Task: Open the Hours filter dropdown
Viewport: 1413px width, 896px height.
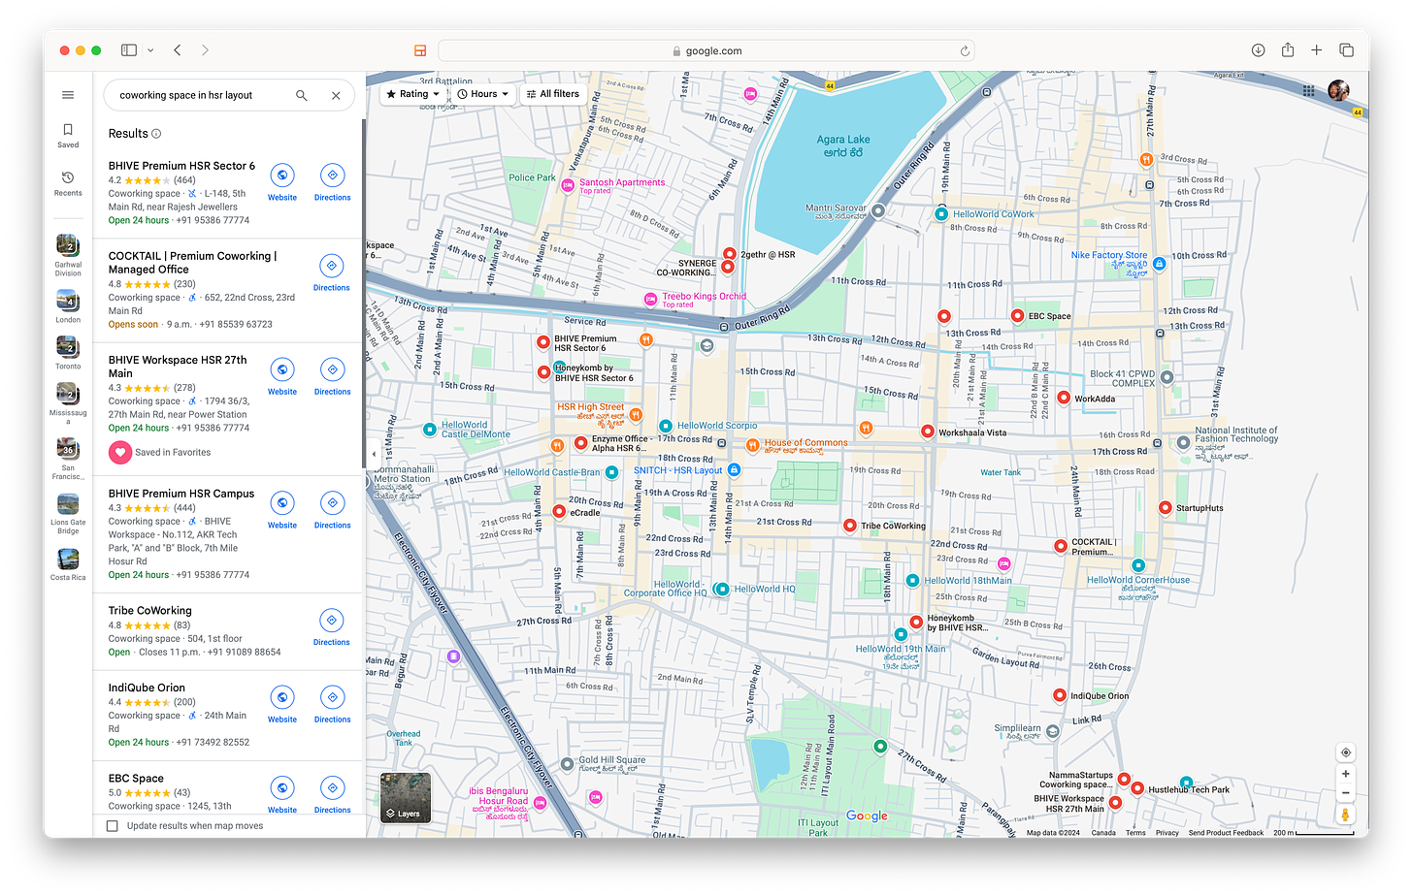Action: pyautogui.click(x=482, y=94)
